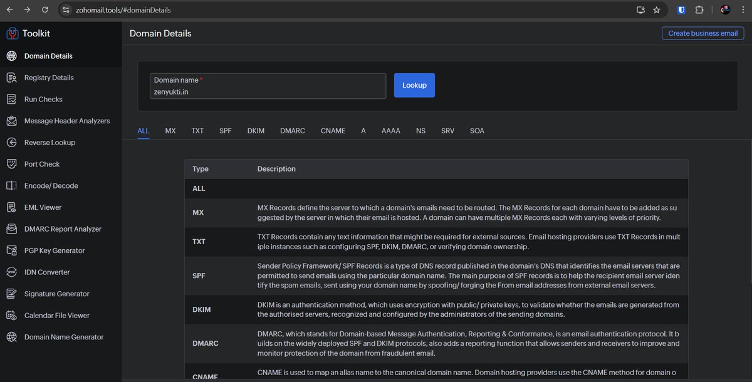Screen dimensions: 752x382
Task: Open Registry Details from the sidebar
Action: coord(49,78)
